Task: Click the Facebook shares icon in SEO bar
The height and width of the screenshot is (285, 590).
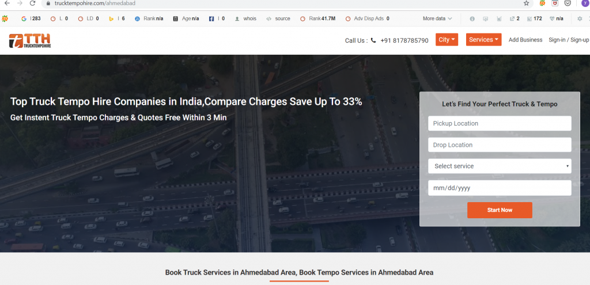Action: pyautogui.click(x=211, y=18)
